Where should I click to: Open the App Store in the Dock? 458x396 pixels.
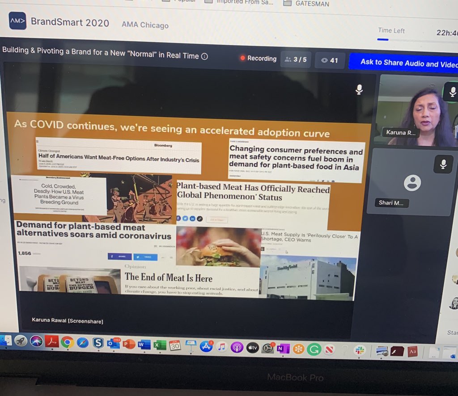tap(206, 346)
